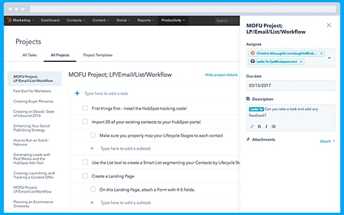
Task: Click 'Type here to add a task' field
Action: click(x=106, y=93)
